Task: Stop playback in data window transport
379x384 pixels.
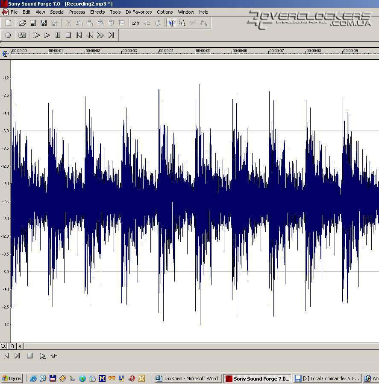Action: (30, 355)
